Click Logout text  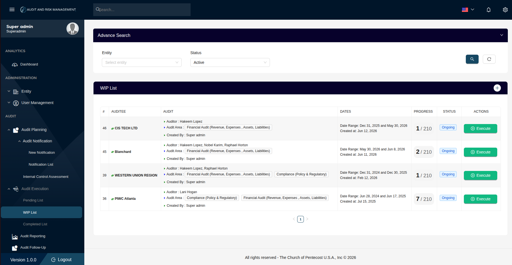65,260
